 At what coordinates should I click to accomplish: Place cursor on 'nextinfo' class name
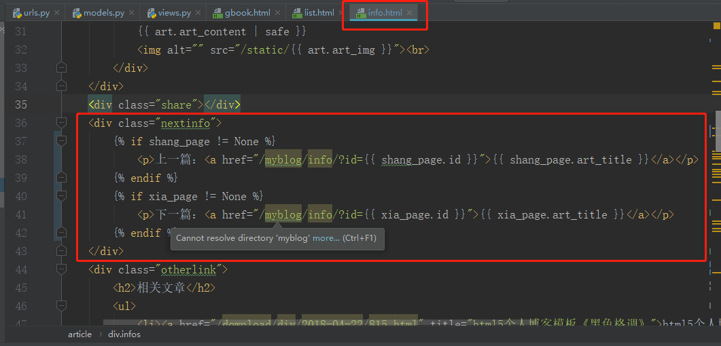186,123
